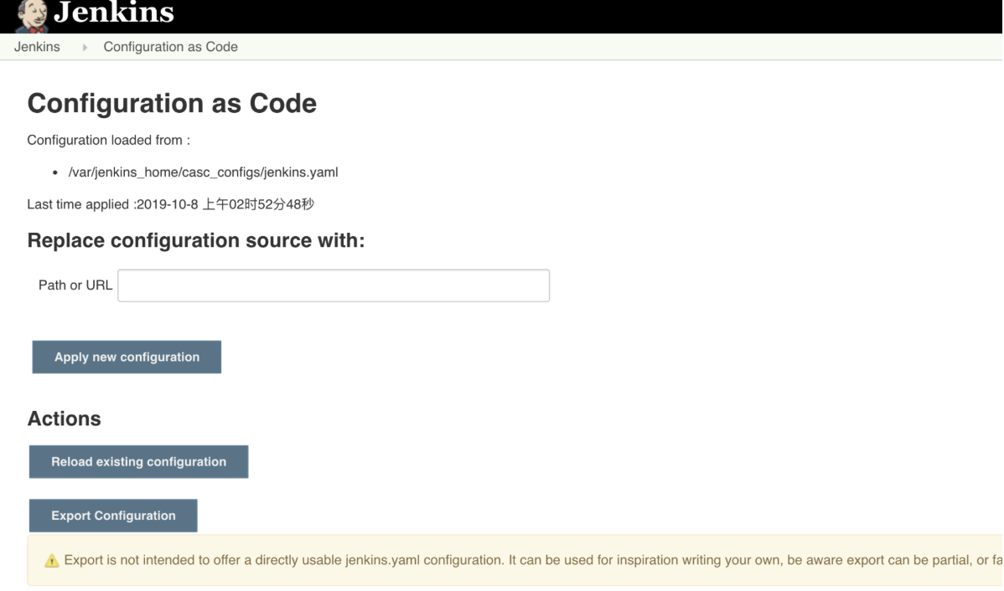Click the Jenkins butler logo icon

[32, 16]
